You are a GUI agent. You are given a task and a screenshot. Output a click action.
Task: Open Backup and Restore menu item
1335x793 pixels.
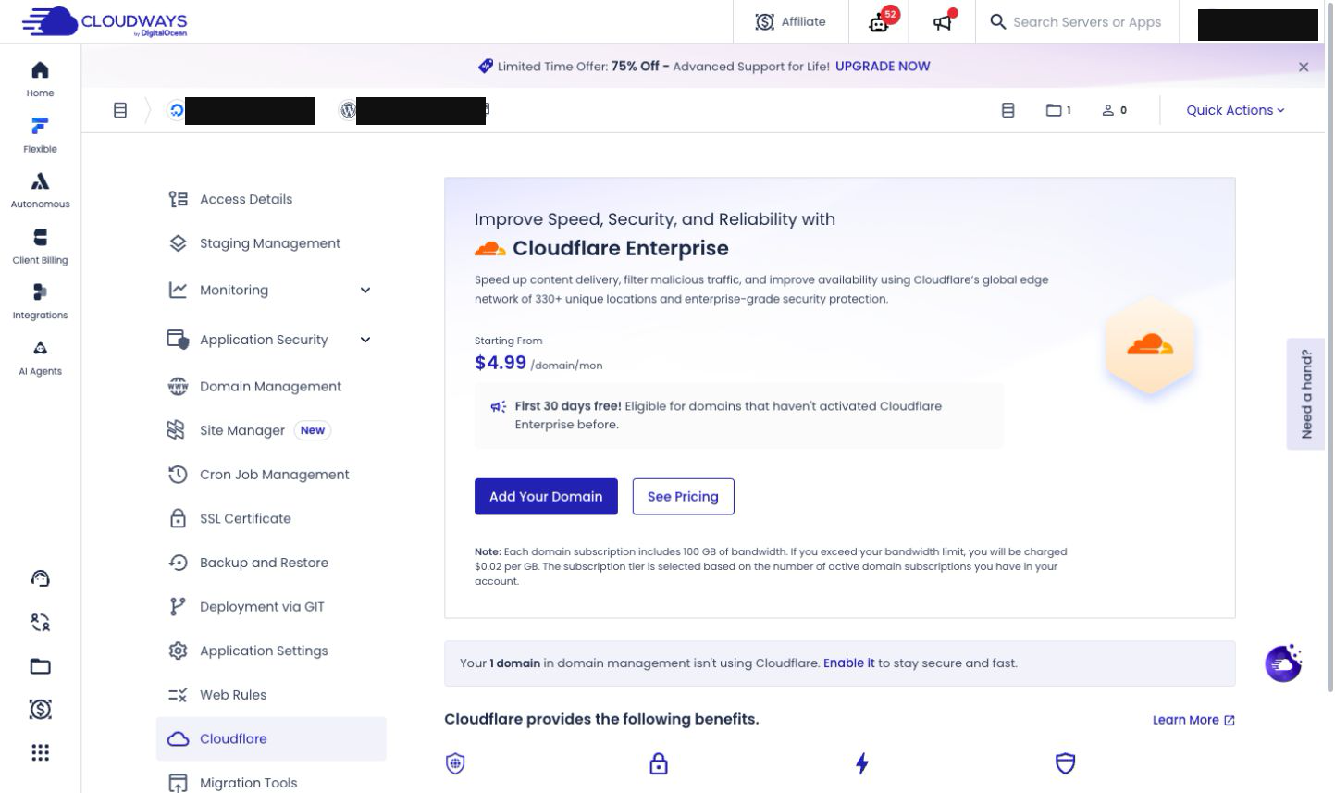click(x=271, y=563)
